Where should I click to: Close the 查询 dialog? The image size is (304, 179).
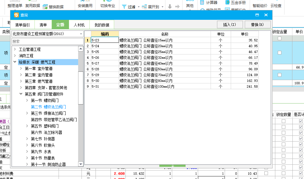click(266, 15)
